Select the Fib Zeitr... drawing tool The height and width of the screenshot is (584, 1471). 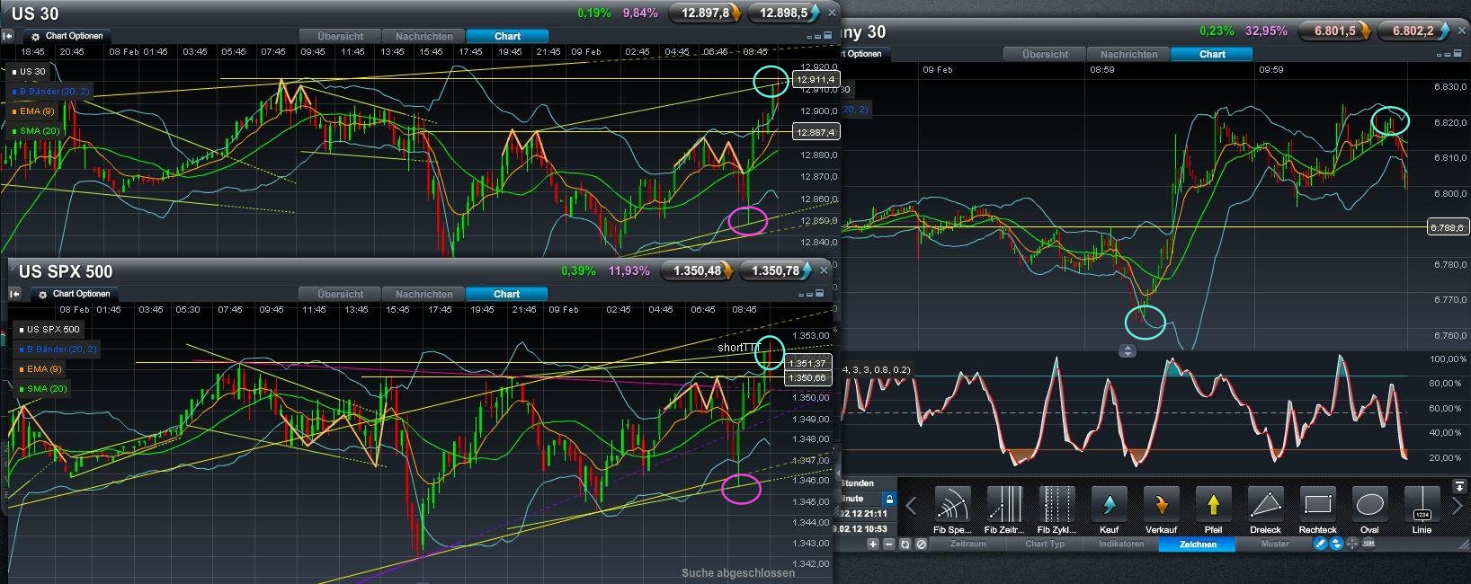1005,510
